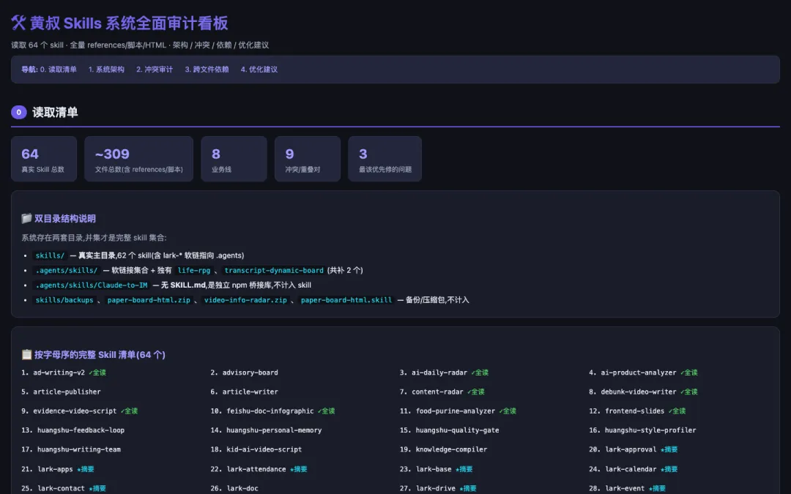The height and width of the screenshot is (494, 791).
Task: Click skill item 5. article-publisher
Action: click(61, 392)
